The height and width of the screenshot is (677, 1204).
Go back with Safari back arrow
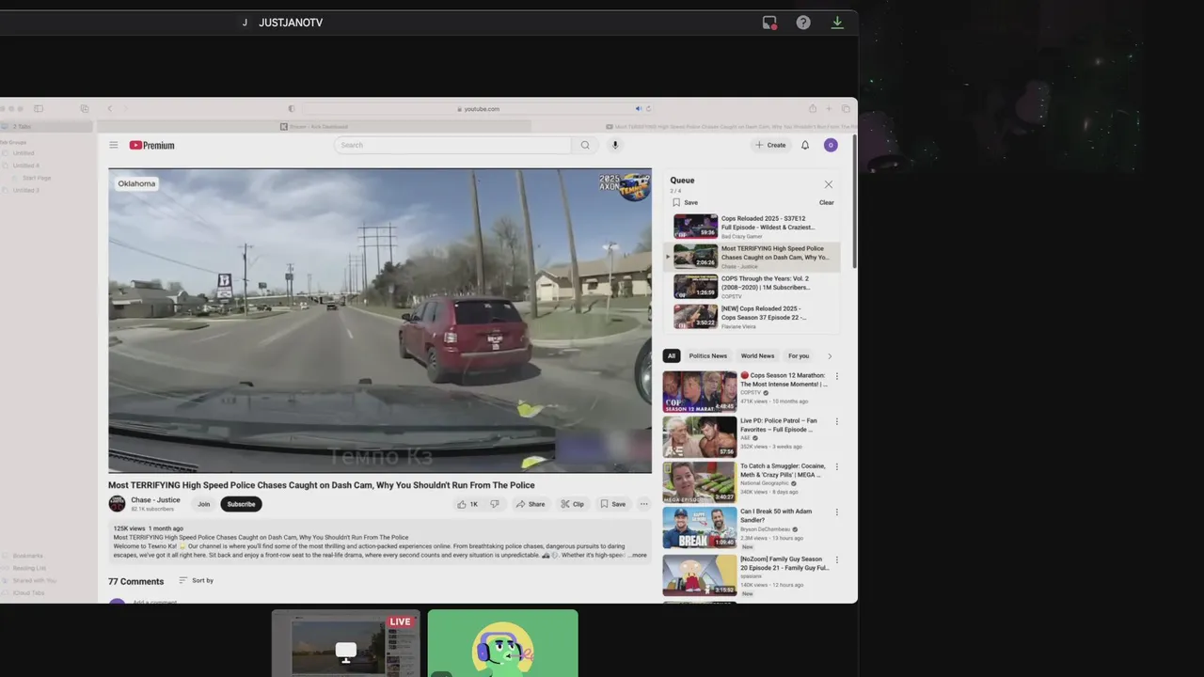click(x=109, y=109)
